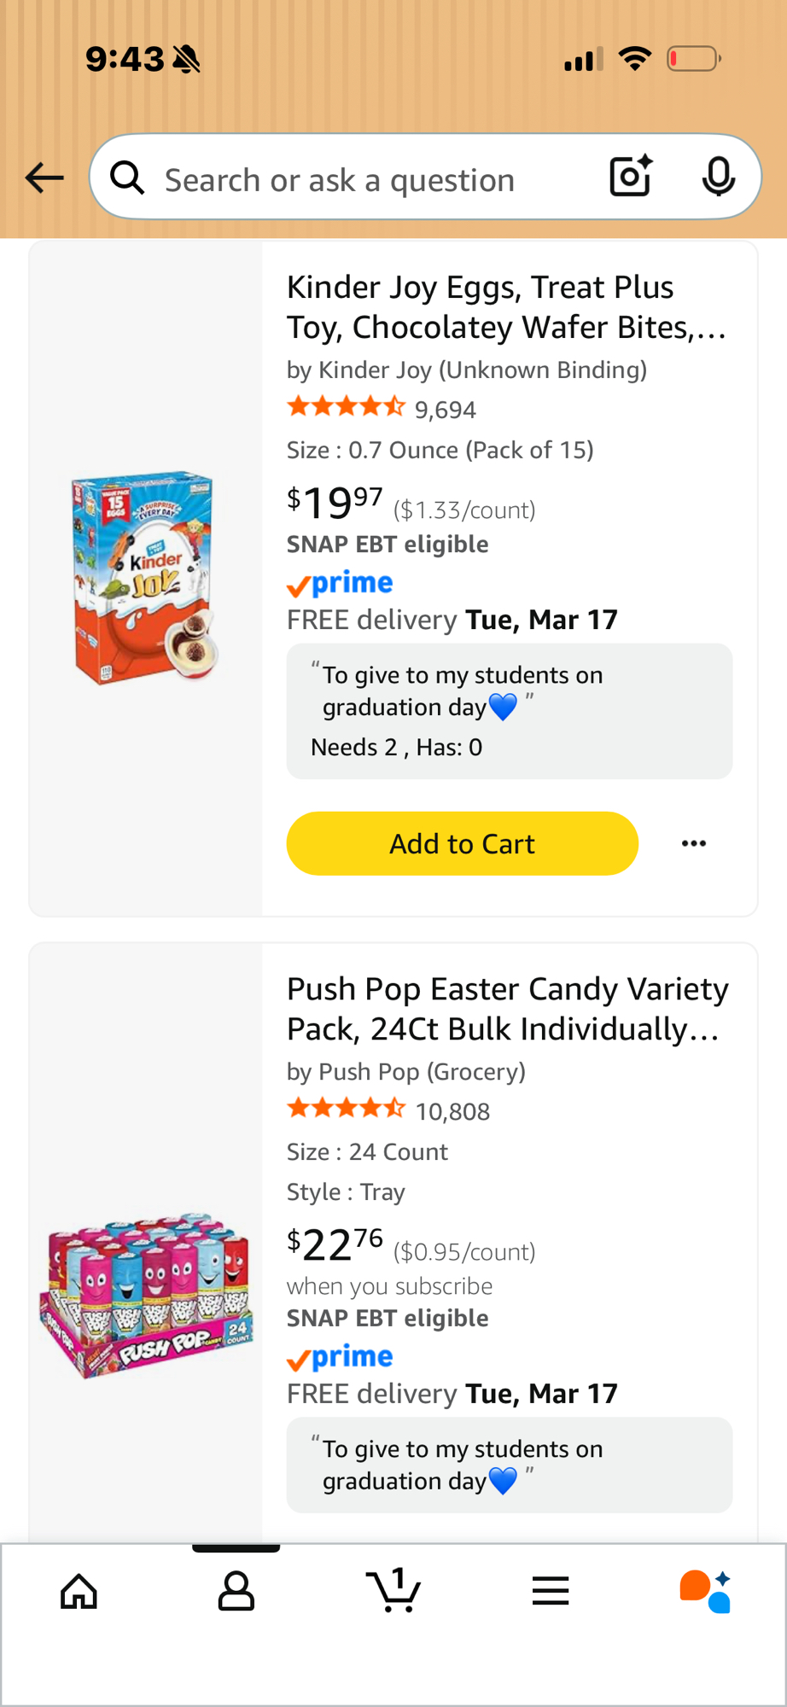Tap the microphone voice search icon

coord(718,177)
